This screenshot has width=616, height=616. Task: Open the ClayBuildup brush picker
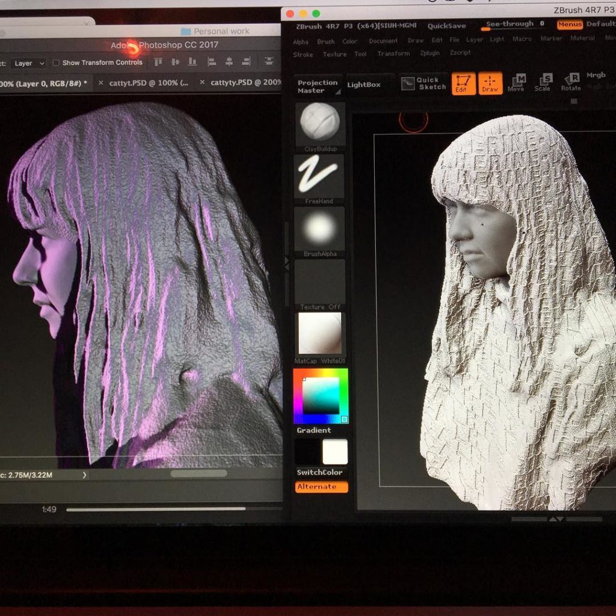[x=320, y=124]
